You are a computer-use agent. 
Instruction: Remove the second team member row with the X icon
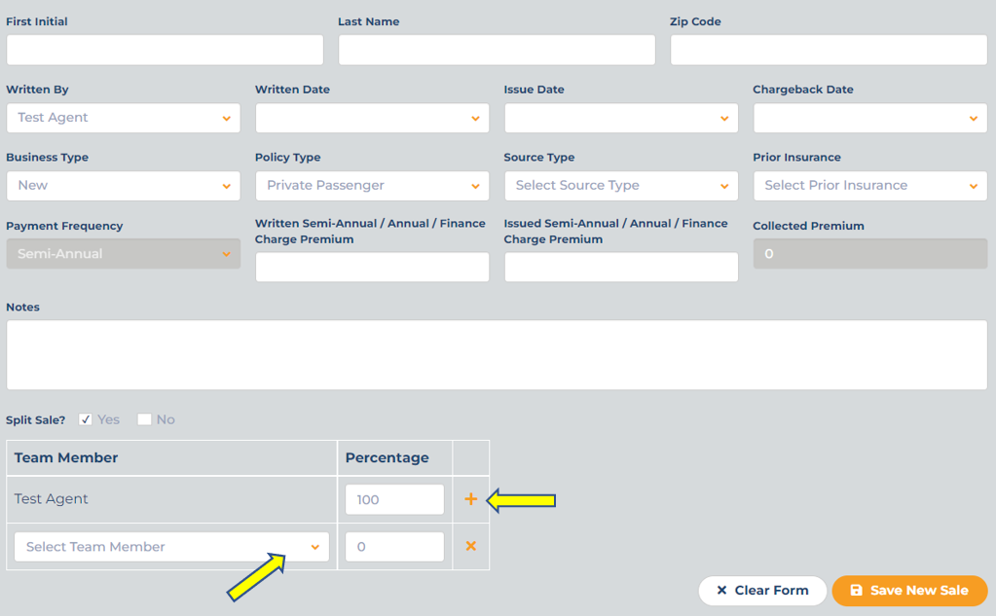470,546
